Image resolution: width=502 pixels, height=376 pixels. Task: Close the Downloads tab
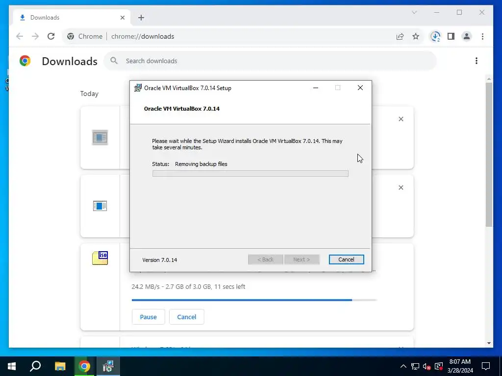[x=122, y=18]
